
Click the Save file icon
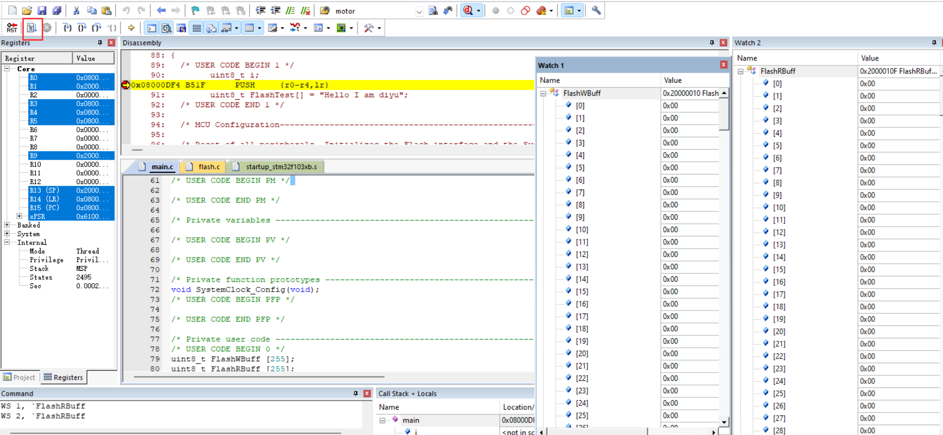click(x=42, y=10)
